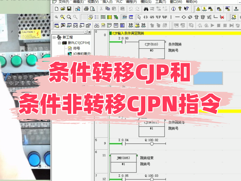Open the project pane dropdown arrow
Screen dimensions: 241x181
click(x=86, y=32)
